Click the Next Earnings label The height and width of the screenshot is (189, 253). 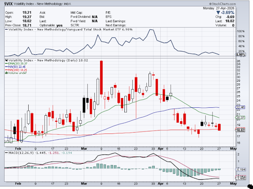pyautogui.click(x=116, y=25)
